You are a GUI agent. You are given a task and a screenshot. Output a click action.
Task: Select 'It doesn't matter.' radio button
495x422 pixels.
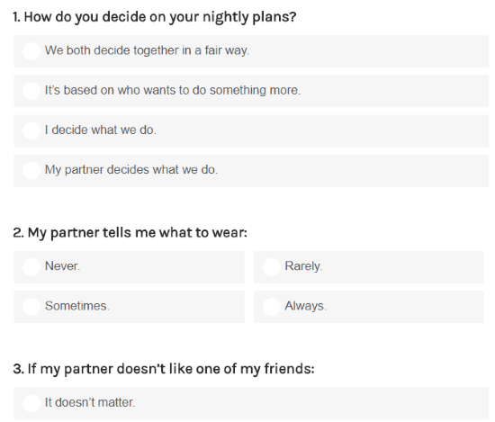coord(31,403)
